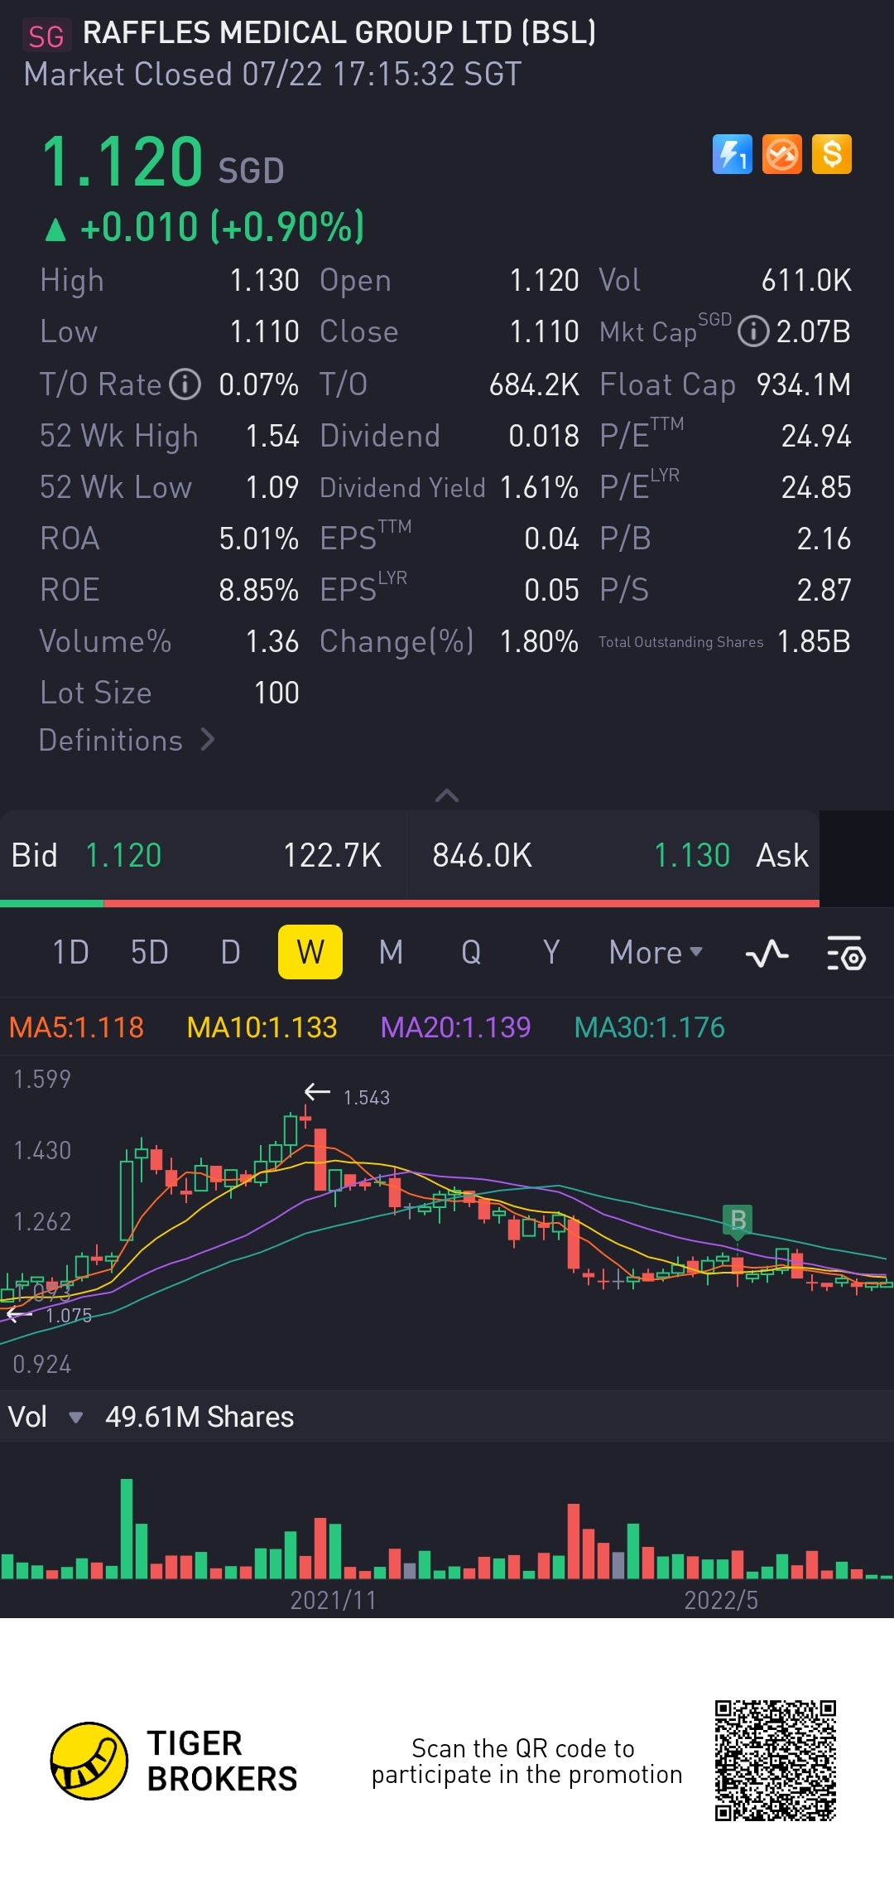Select the W weekly chart tab
The height and width of the screenshot is (1904, 894).
310,952
